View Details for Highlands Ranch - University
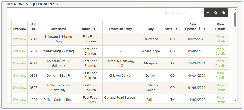Image resolution: width=244 pixels, height=110 pixels. click(220, 88)
